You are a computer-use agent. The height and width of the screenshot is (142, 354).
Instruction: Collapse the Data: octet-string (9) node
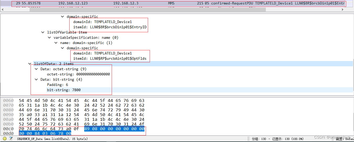pyautogui.click(x=36, y=69)
